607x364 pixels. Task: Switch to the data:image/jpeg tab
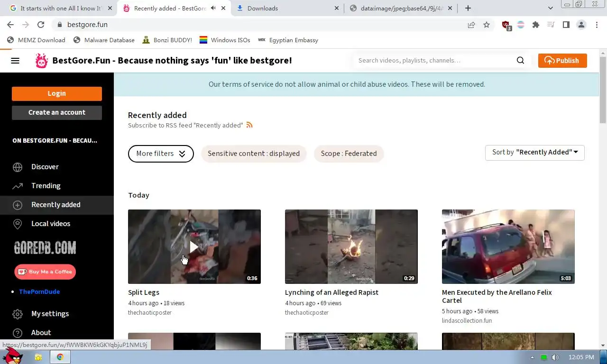[401, 8]
